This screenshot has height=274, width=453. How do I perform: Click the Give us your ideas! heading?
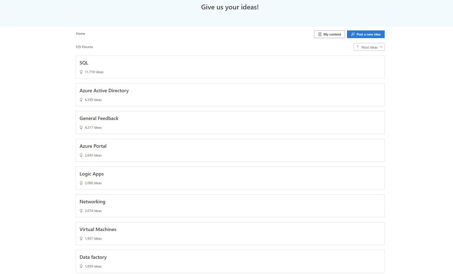click(x=230, y=7)
